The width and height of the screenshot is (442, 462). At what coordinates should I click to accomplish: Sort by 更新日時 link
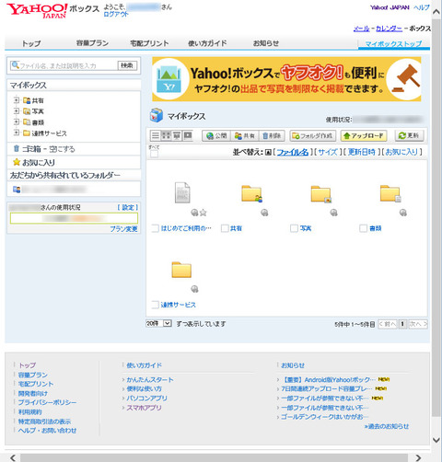point(362,152)
